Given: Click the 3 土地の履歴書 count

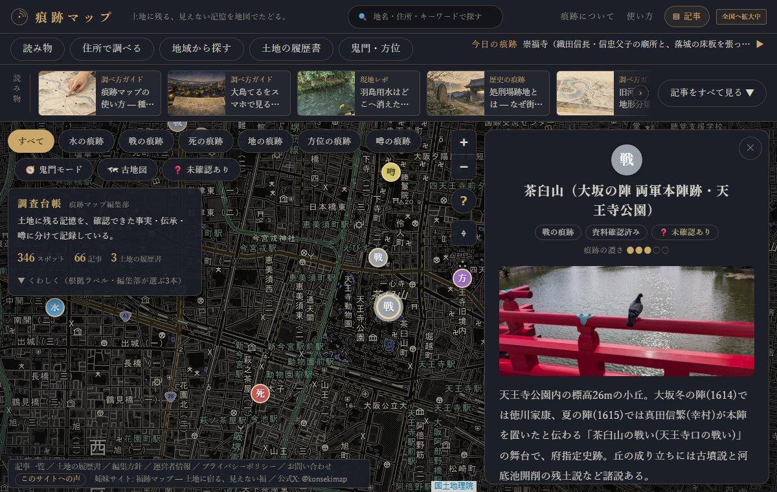Looking at the screenshot, I should 137,258.
